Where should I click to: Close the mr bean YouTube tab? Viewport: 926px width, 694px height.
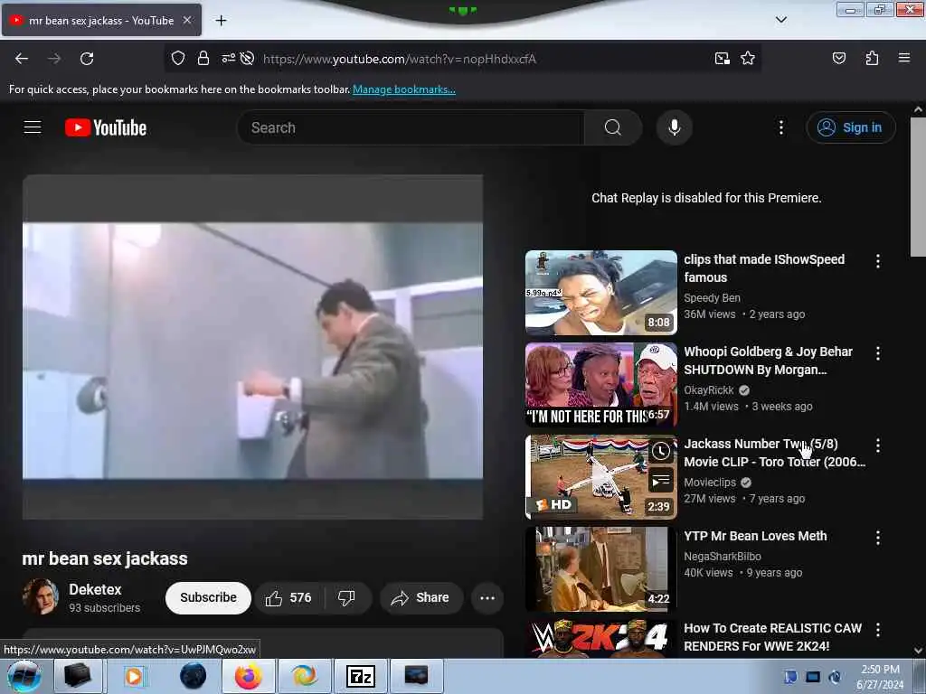coord(186,20)
